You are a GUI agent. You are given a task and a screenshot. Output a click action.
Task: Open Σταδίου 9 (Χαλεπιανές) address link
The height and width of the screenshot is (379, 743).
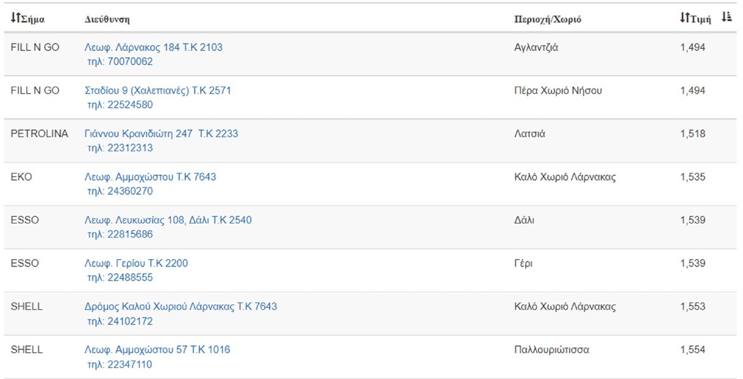tap(158, 91)
